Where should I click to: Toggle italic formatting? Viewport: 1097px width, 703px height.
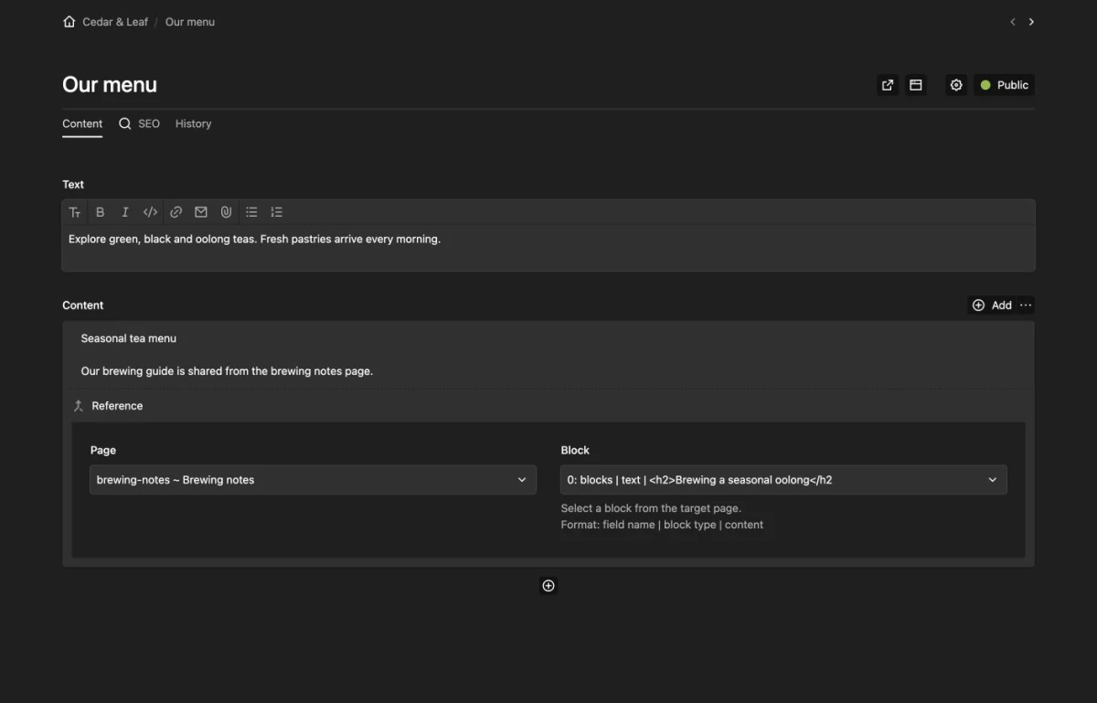[125, 212]
